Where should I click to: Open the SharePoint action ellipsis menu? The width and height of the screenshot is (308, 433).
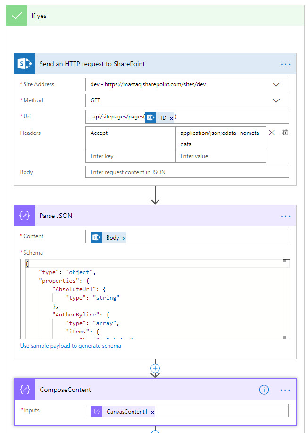tap(285, 64)
